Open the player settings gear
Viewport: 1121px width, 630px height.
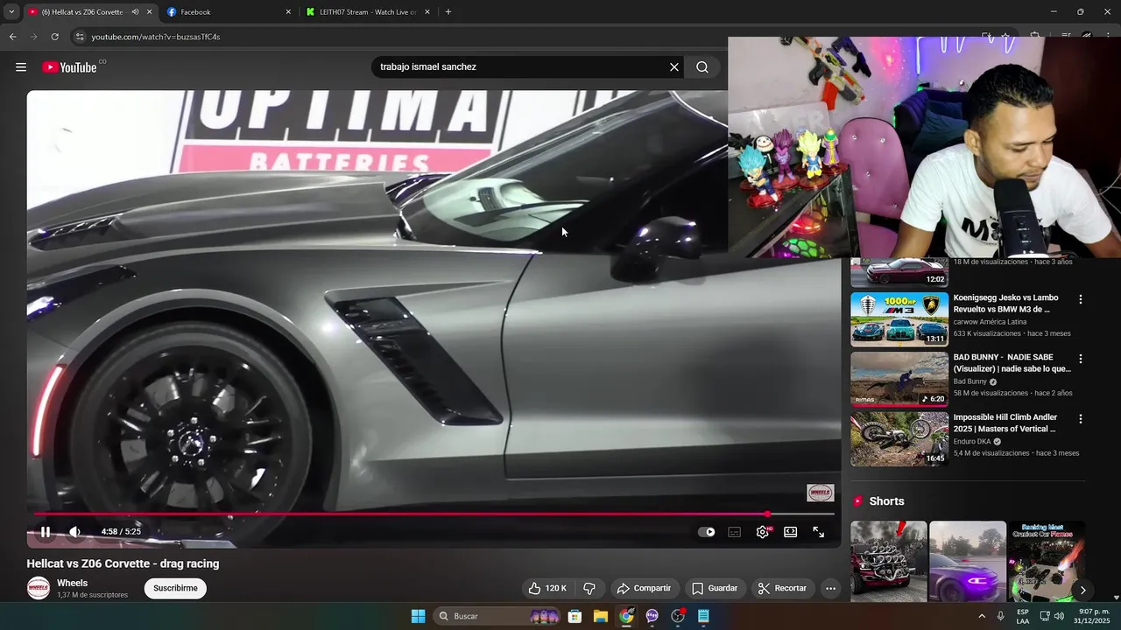(x=763, y=532)
